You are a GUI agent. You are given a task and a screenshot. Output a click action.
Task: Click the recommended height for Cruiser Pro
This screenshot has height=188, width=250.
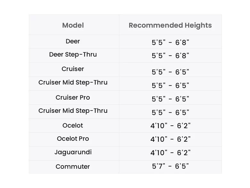click(x=170, y=99)
